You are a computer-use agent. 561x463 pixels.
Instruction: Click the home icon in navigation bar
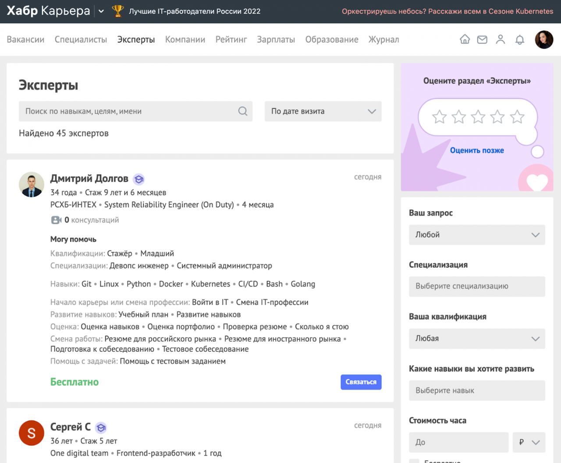[x=465, y=39]
